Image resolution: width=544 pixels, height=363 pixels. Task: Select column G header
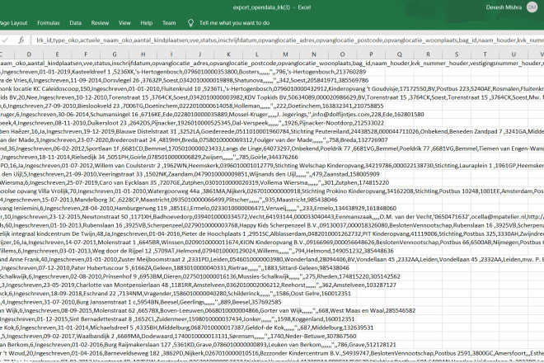point(114,54)
